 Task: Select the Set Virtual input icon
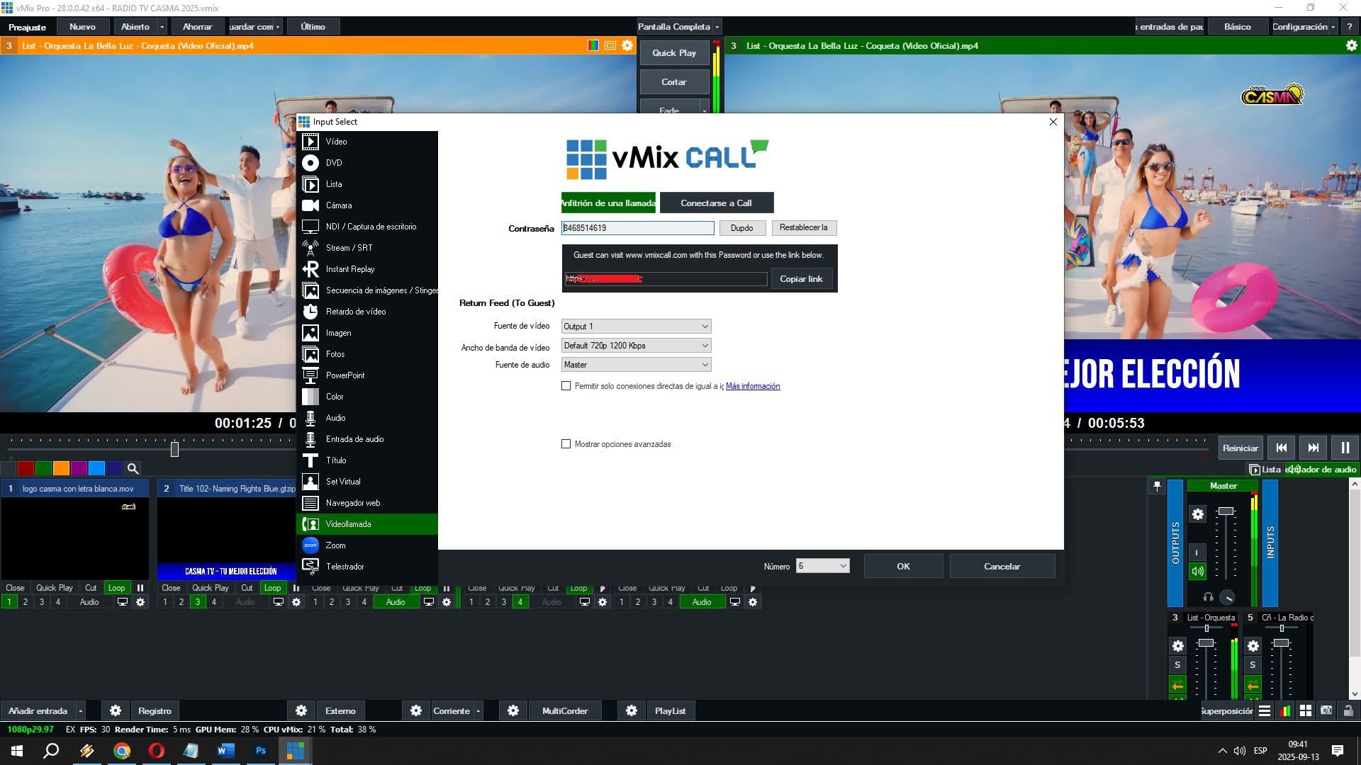coord(310,482)
